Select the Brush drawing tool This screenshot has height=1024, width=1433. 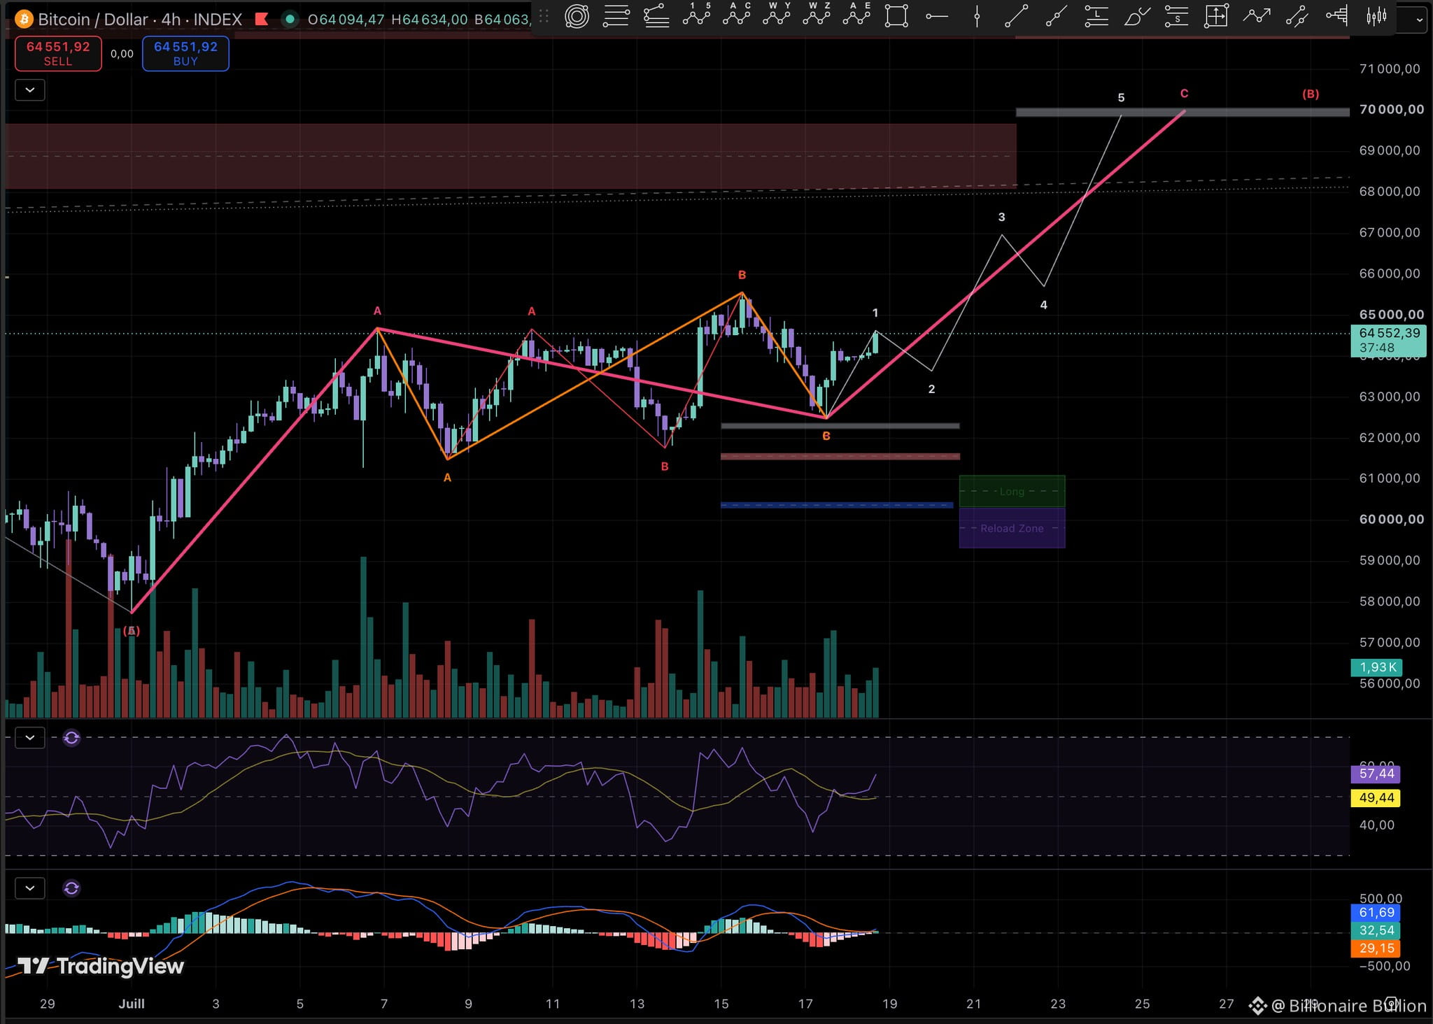pos(1136,15)
